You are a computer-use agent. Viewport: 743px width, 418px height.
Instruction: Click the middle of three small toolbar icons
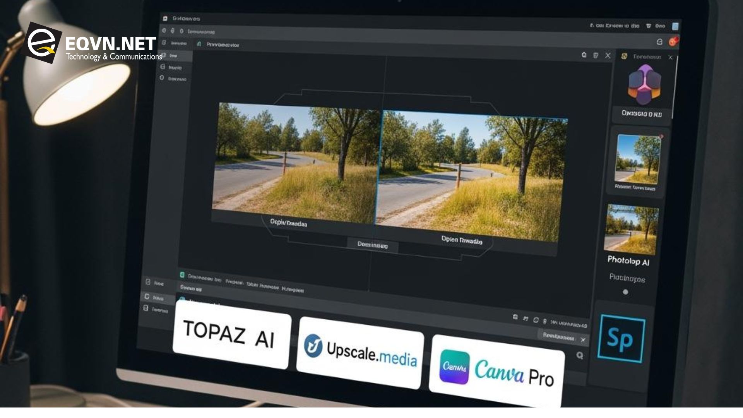[173, 31]
